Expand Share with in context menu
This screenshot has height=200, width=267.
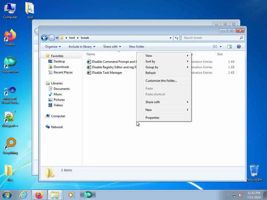point(164,102)
